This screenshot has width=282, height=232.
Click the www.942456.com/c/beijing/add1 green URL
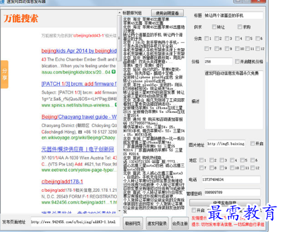point(79,202)
